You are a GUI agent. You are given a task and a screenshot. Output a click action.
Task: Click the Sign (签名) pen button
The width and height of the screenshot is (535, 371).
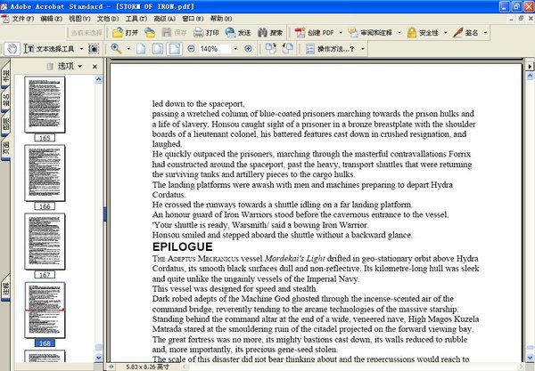click(x=465, y=33)
